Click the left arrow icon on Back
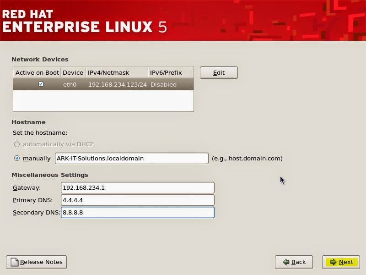This screenshot has width=366, height=275. click(x=286, y=262)
